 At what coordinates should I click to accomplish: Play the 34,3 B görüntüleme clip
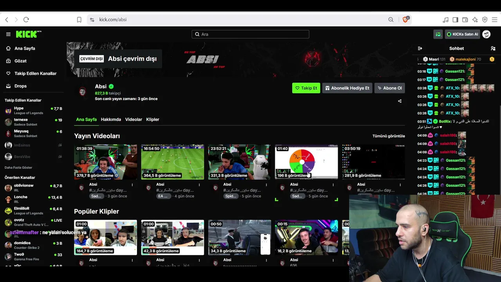tap(240, 237)
